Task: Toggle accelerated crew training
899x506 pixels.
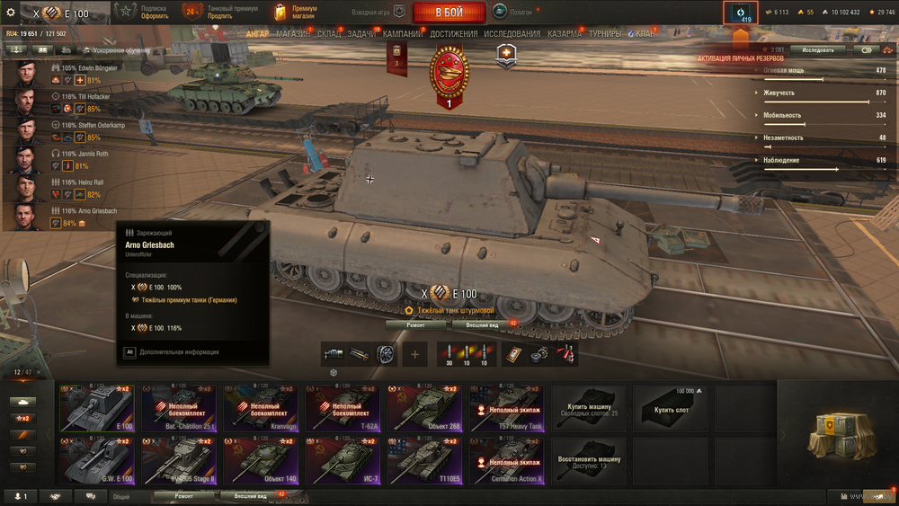Action: pyautogui.click(x=116, y=50)
